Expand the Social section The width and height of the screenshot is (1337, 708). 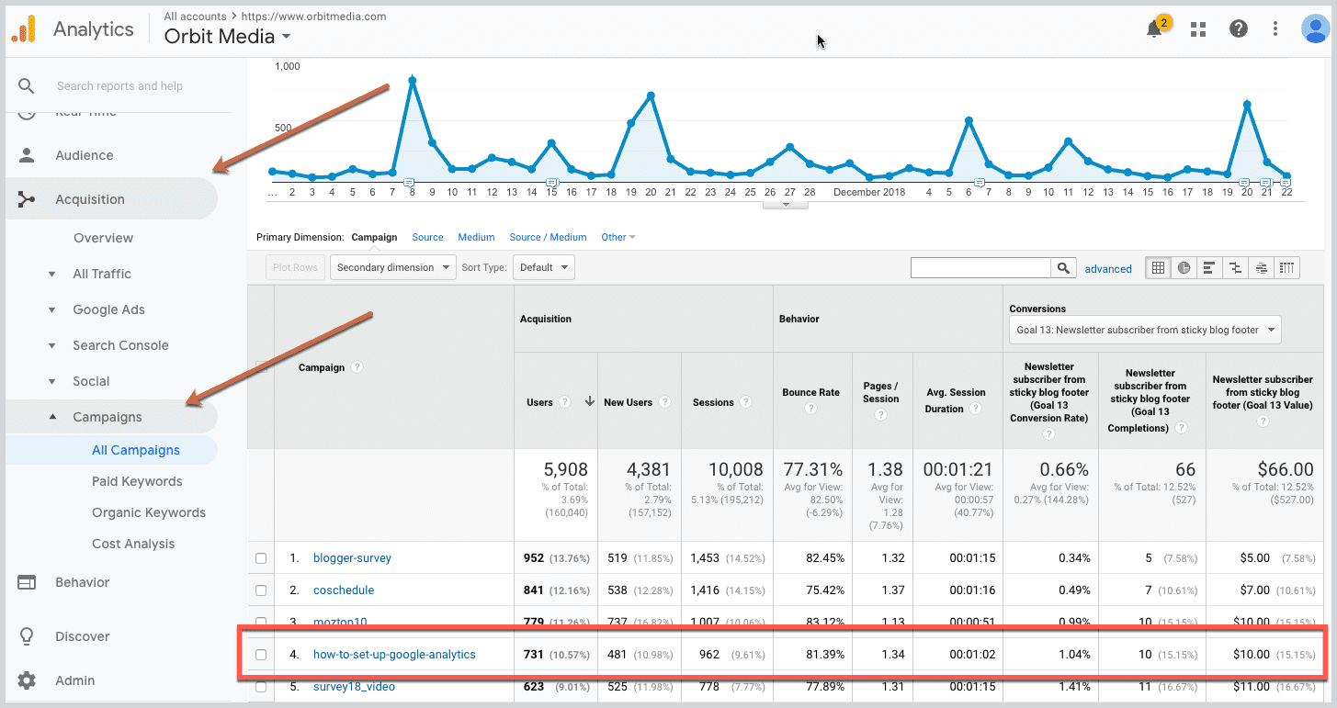point(52,381)
